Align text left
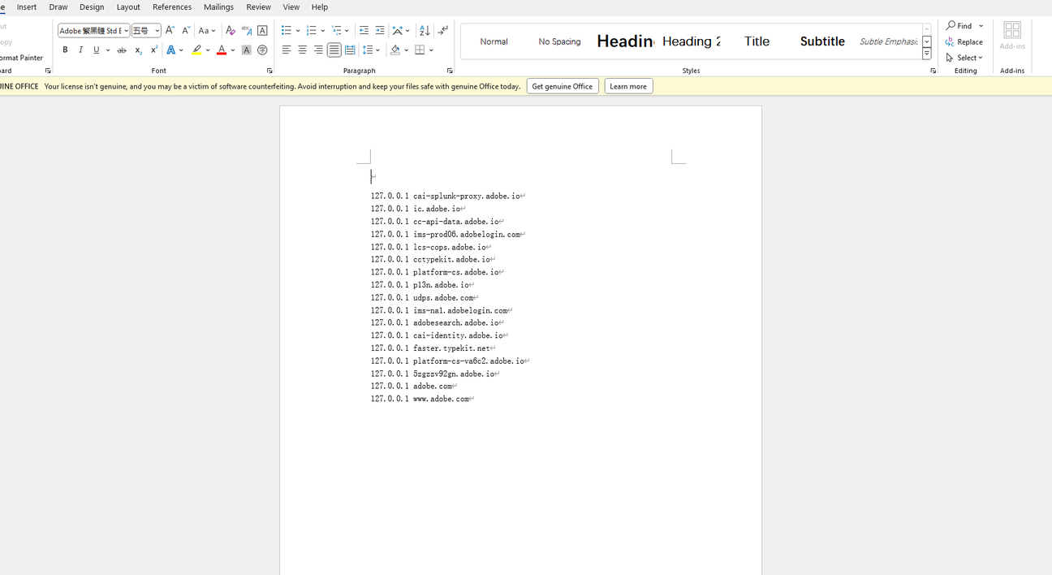The height and width of the screenshot is (575, 1052). point(287,50)
